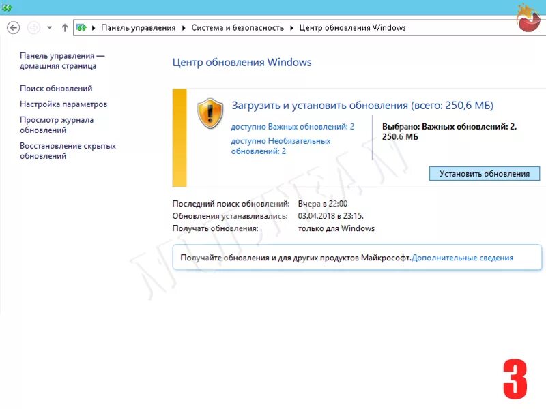
Task: Click the yellow warning shield icon
Action: coord(210,113)
